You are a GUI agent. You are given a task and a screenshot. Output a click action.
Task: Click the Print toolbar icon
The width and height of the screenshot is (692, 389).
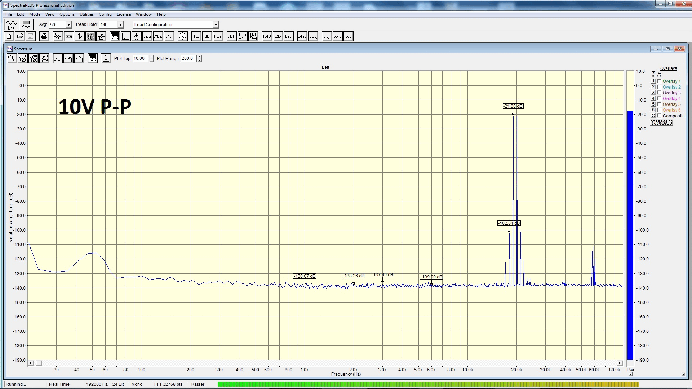pyautogui.click(x=44, y=36)
